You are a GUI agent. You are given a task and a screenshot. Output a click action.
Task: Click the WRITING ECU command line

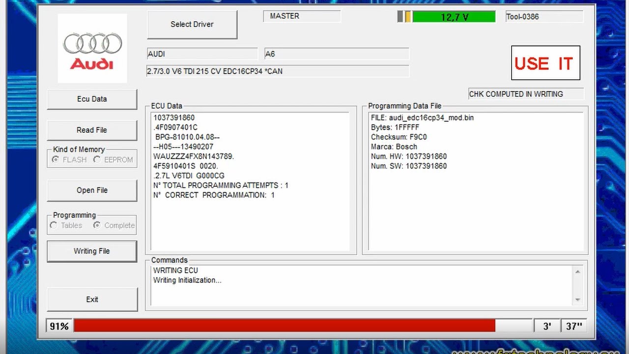pyautogui.click(x=175, y=270)
